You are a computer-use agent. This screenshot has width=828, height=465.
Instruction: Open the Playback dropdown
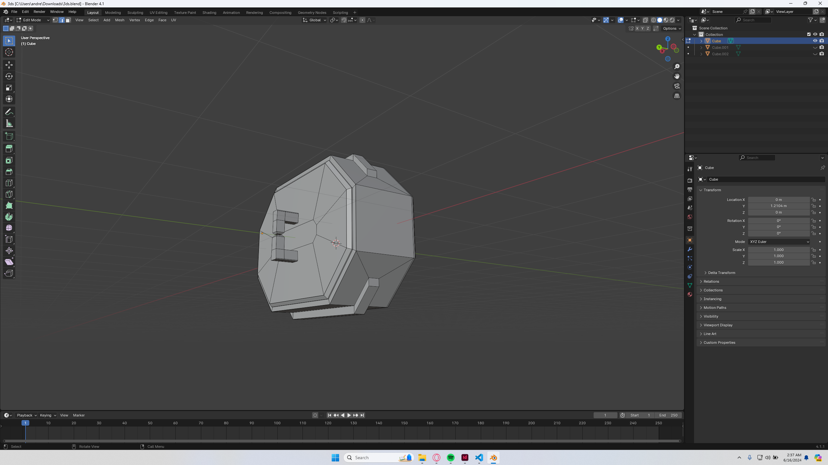click(27, 415)
